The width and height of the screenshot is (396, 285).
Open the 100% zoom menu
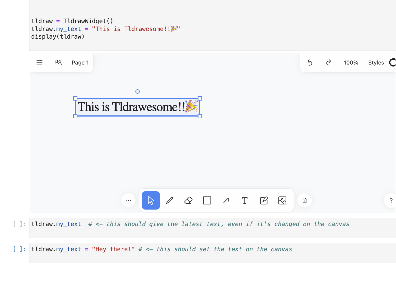coord(351,62)
